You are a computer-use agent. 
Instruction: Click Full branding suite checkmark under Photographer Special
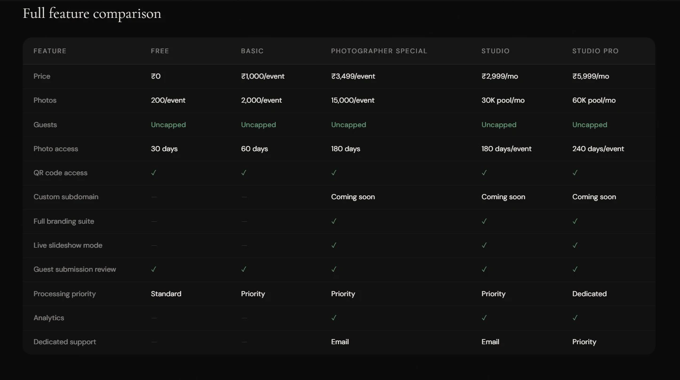[x=334, y=221]
